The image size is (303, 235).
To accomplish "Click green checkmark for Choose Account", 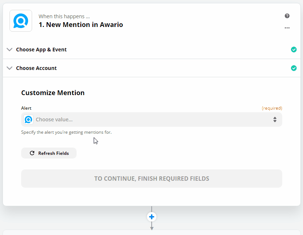I will [x=294, y=68].
